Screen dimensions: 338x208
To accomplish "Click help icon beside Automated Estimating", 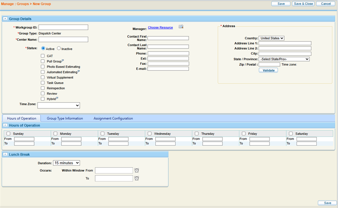I will 79,71.
